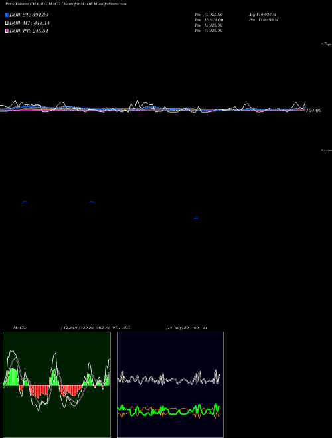332x438 pixels.
Task: Click the Pre V volume value
Action: tap(270, 20)
